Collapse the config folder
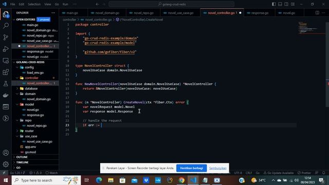The width and height of the screenshot is (329, 185). pos(29,67)
